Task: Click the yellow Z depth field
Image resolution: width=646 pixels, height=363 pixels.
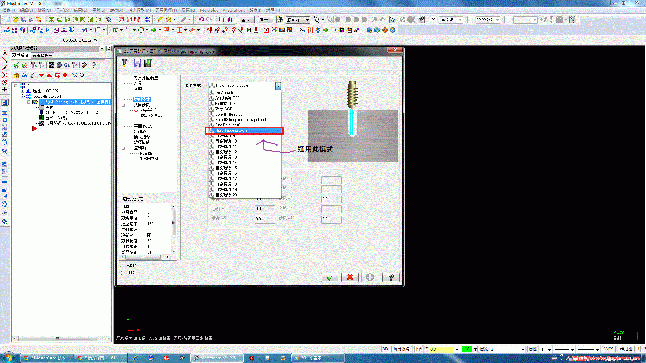Action: tap(441, 349)
